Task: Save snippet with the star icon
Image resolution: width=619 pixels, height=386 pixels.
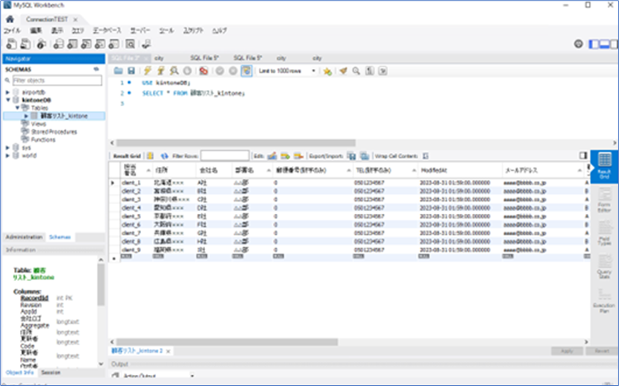Action: click(x=327, y=71)
